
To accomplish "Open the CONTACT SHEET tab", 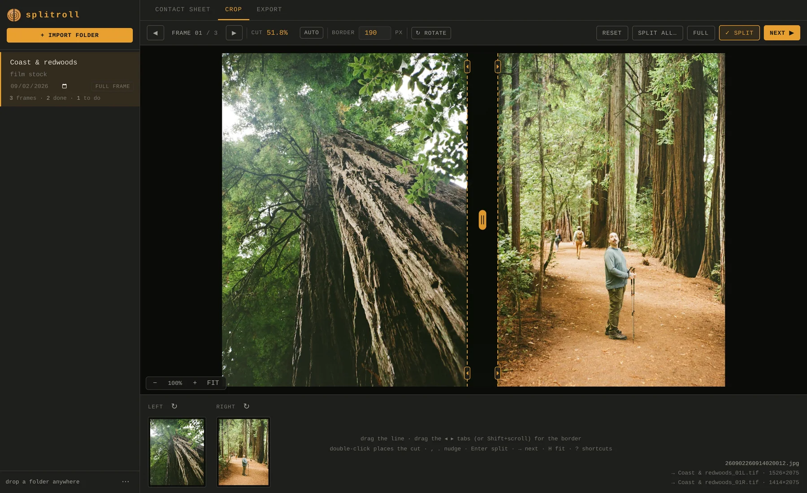I will coord(182,9).
